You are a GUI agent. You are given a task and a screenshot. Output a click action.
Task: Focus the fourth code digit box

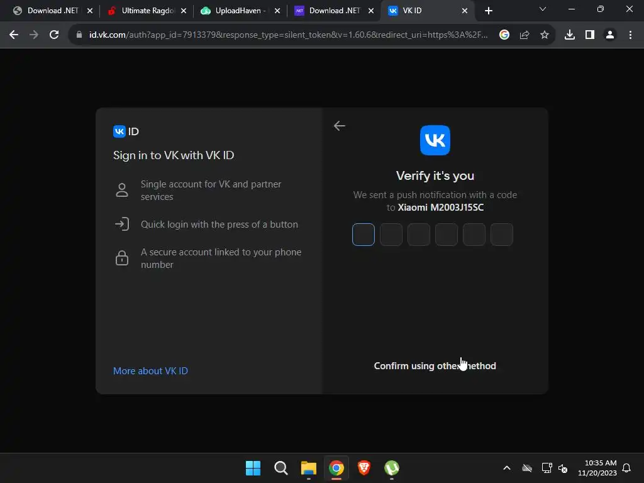coord(447,235)
